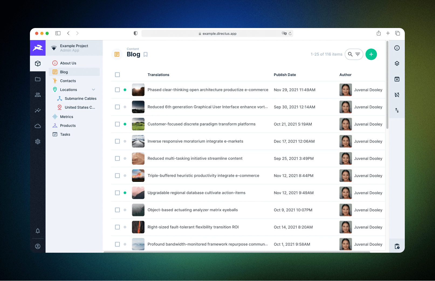This screenshot has width=435, height=281.
Task: Check the 'Phased clear-thinking' row checkbox
Action: (117, 90)
